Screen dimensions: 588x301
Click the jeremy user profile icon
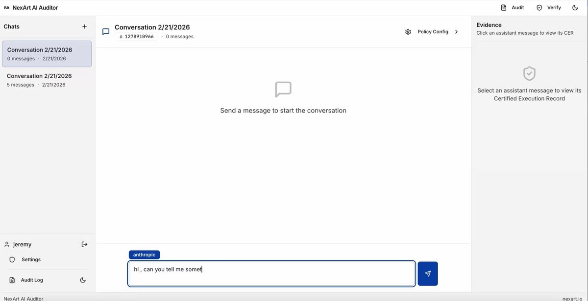click(7, 244)
